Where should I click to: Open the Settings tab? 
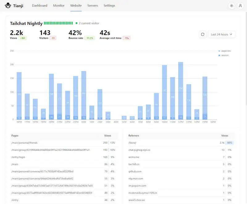coord(109,6)
